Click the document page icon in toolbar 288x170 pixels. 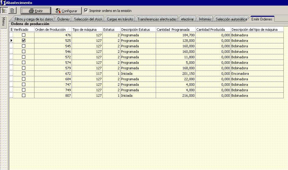click(x=12, y=11)
